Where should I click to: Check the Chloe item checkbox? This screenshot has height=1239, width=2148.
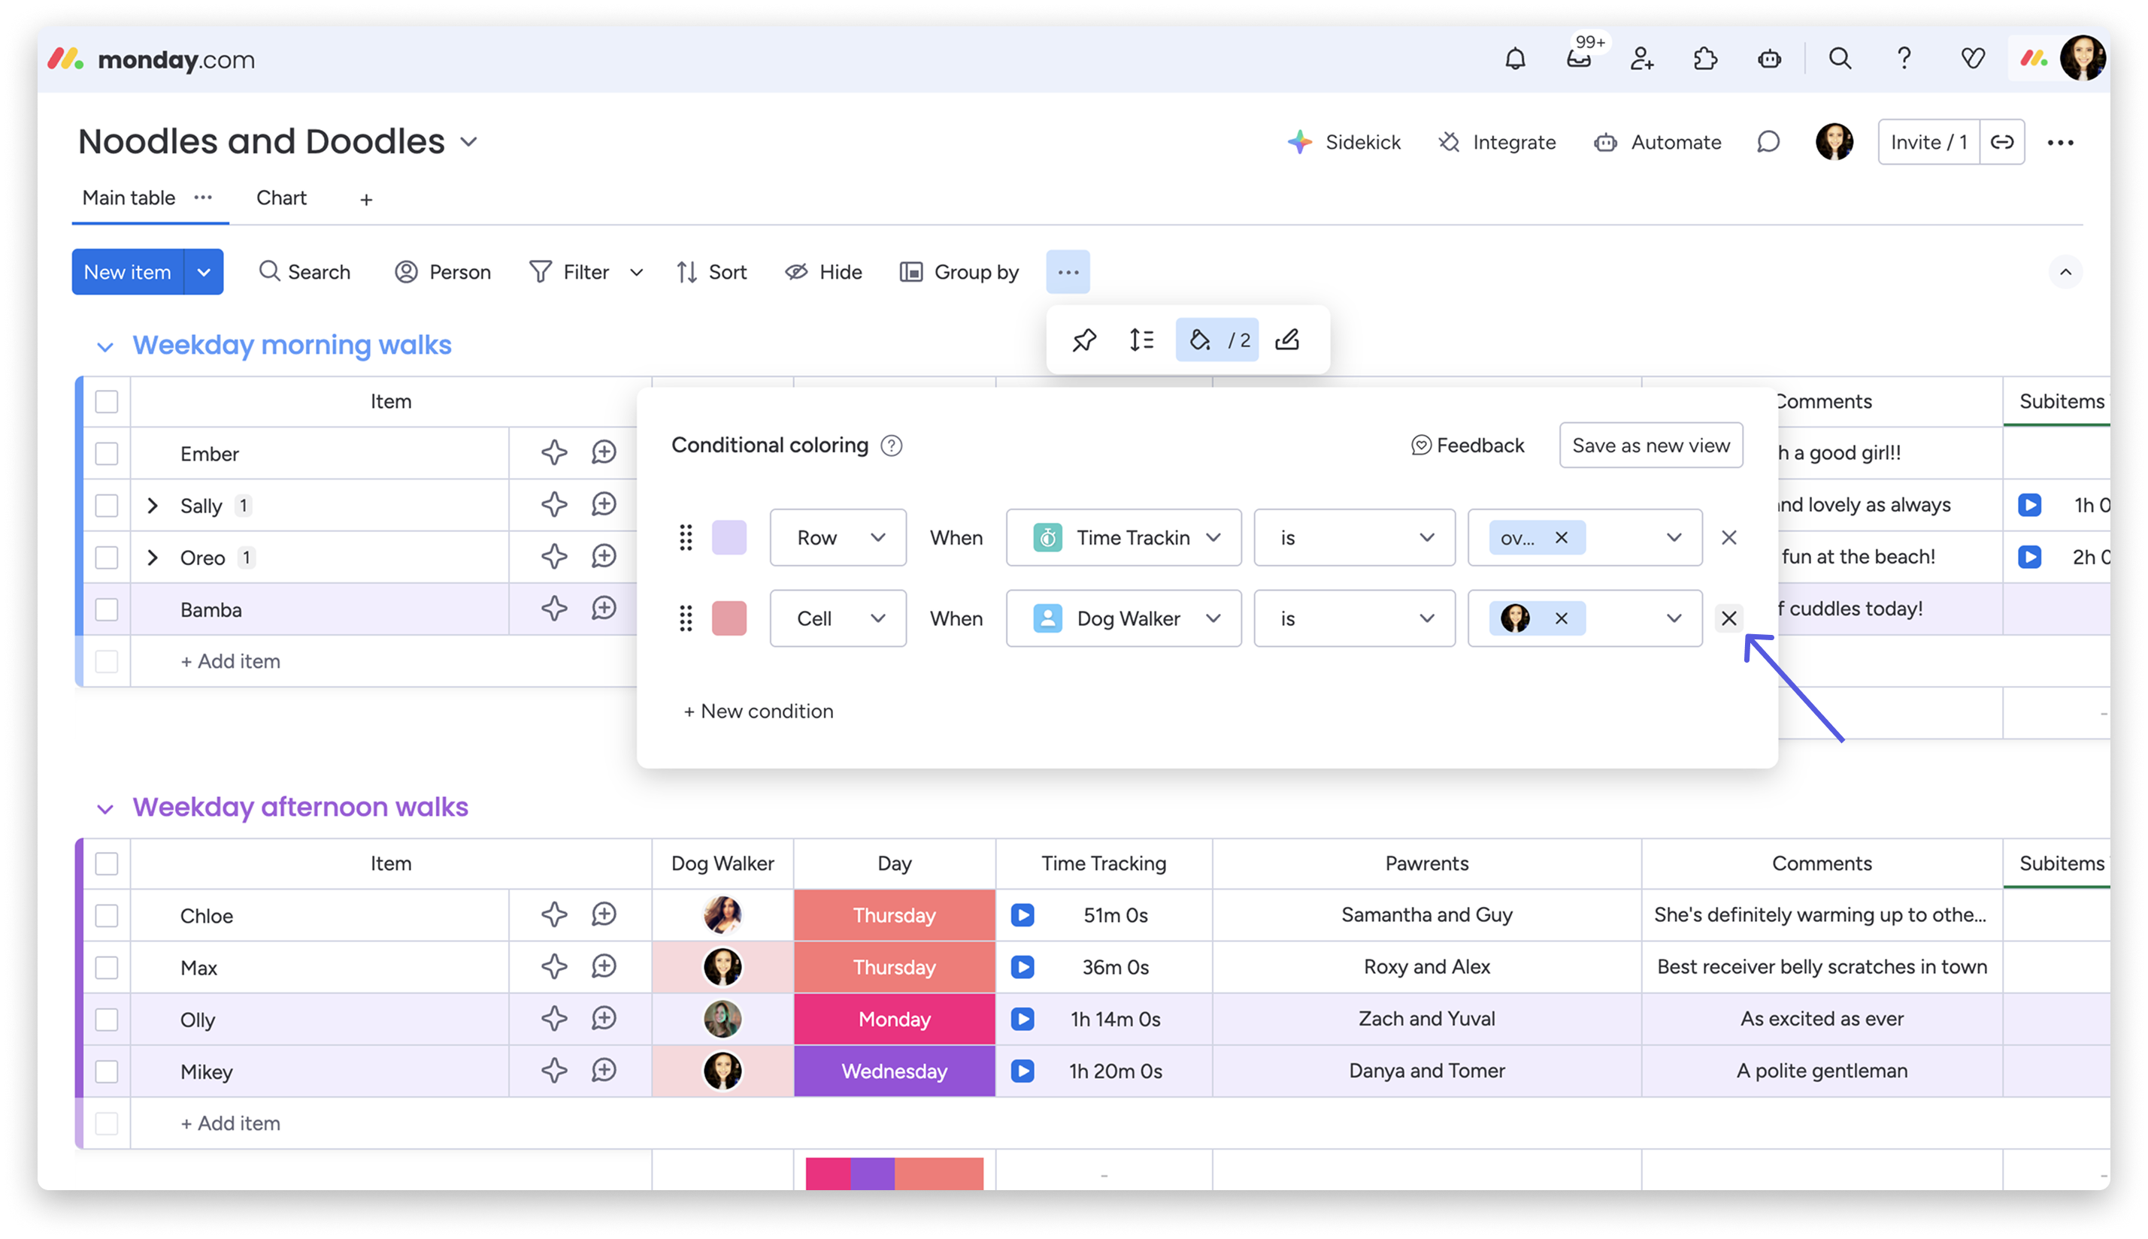pos(107,916)
